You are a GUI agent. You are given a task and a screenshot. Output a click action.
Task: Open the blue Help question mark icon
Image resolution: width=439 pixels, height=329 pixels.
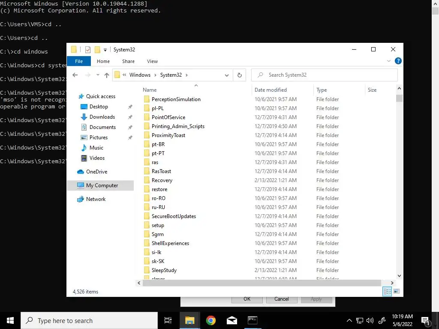pos(398,61)
